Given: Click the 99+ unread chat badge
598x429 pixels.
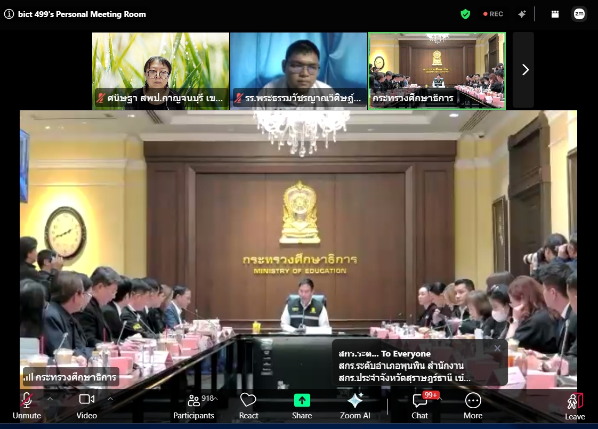Looking at the screenshot, I should click(431, 395).
